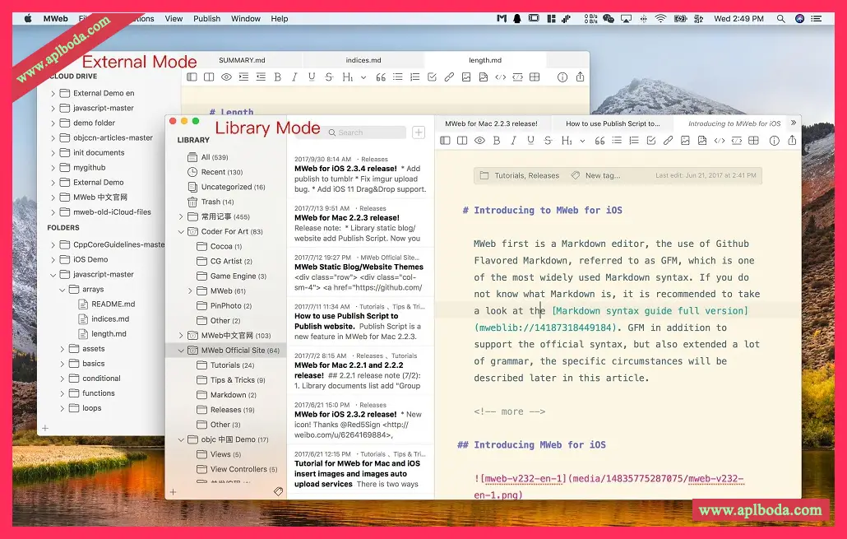The width and height of the screenshot is (847, 539).
Task: Click the New tag... button
Action: [603, 175]
